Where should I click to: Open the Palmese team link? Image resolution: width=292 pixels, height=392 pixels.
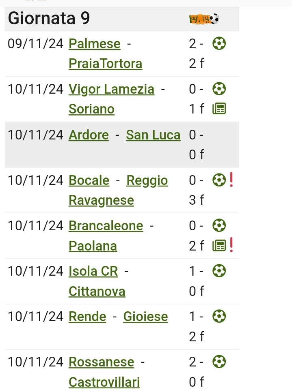(95, 44)
